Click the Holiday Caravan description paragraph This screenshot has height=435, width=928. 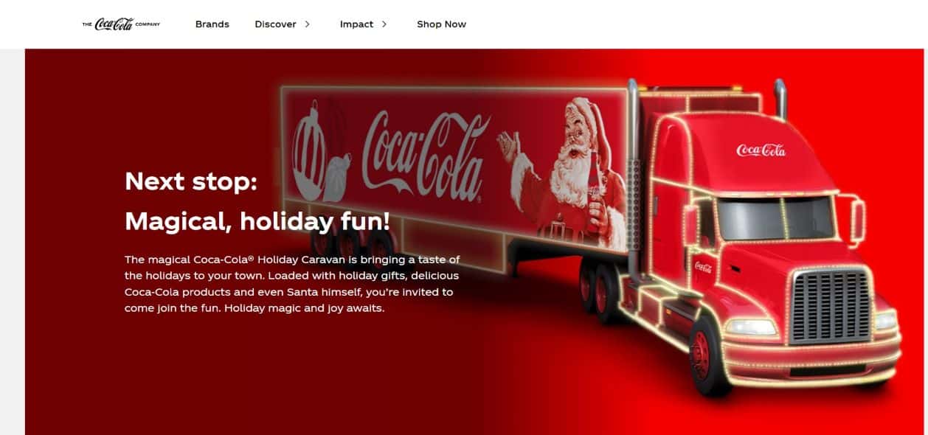pyautogui.click(x=292, y=284)
